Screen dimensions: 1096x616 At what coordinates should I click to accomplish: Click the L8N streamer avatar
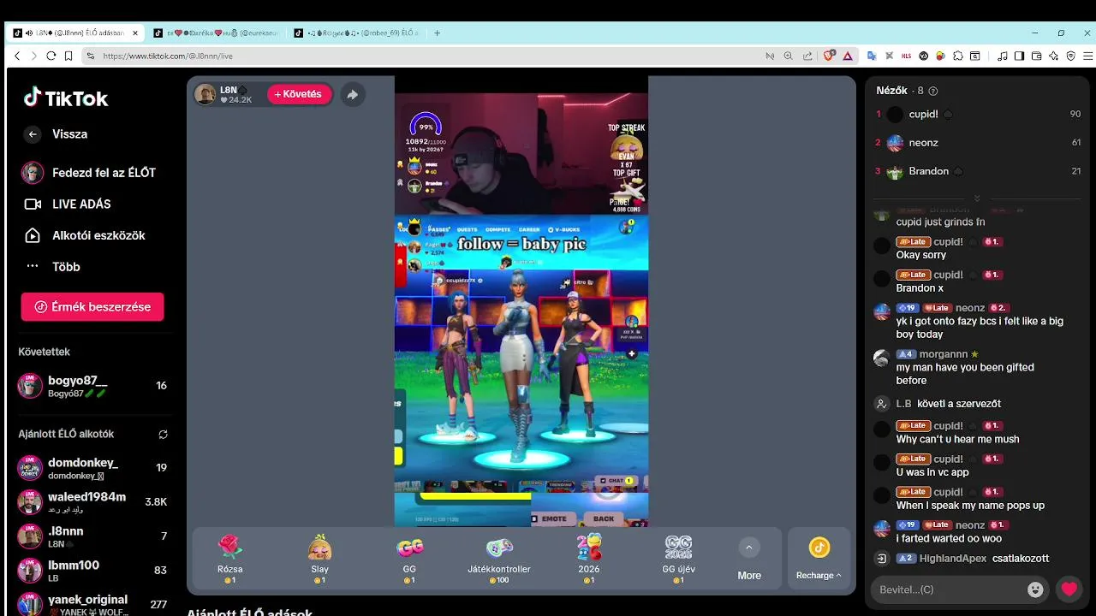click(x=205, y=94)
